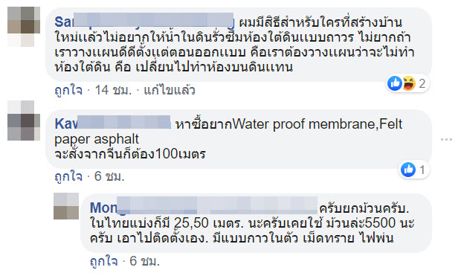Click thumbs-up reaction icon on Kav's comment
Screen dimensions: 461x276
tap(408, 170)
